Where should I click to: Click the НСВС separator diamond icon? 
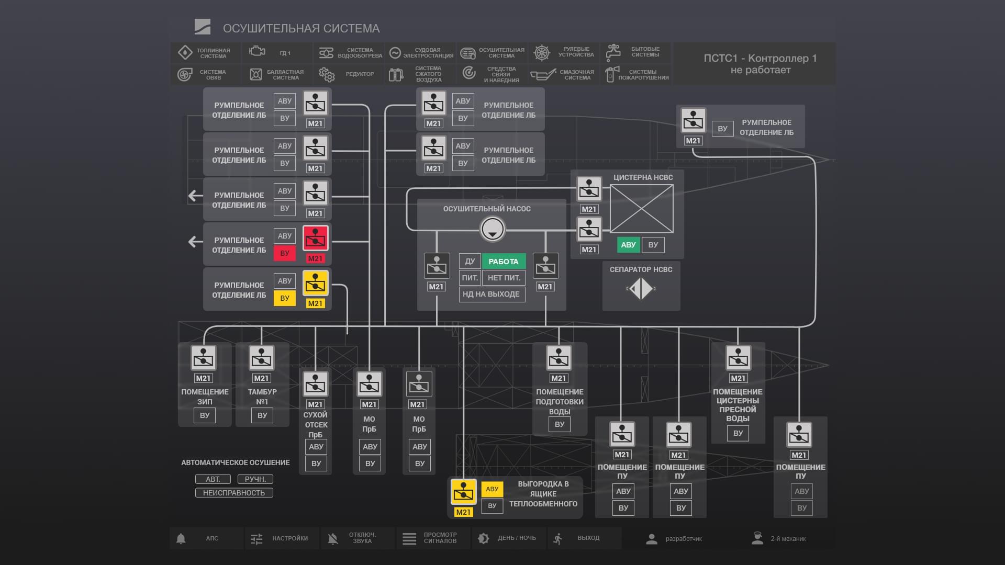coord(641,288)
